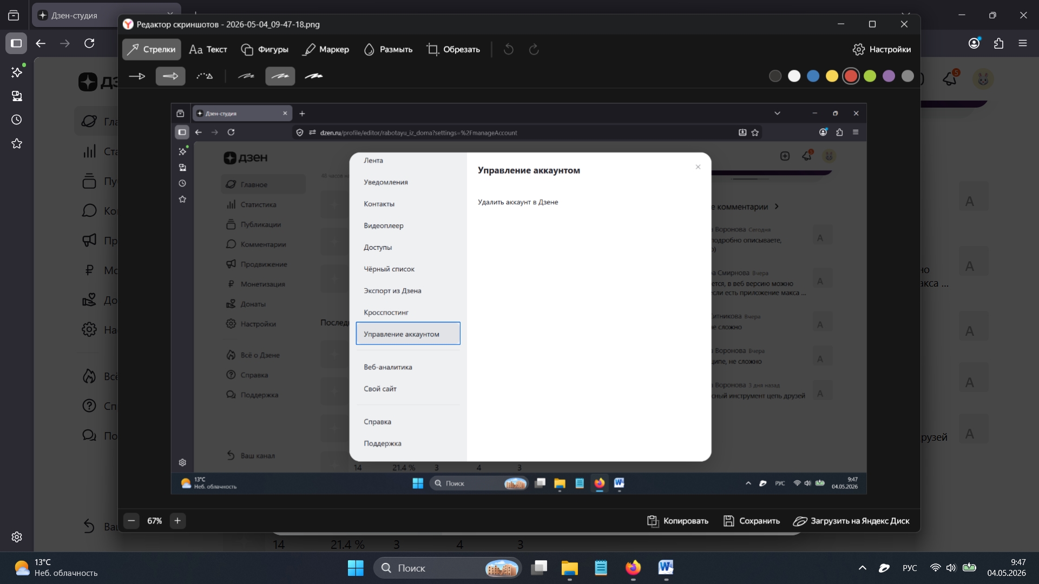The height and width of the screenshot is (584, 1039).
Task: Maximize the screenshot editor window
Action: point(872,24)
